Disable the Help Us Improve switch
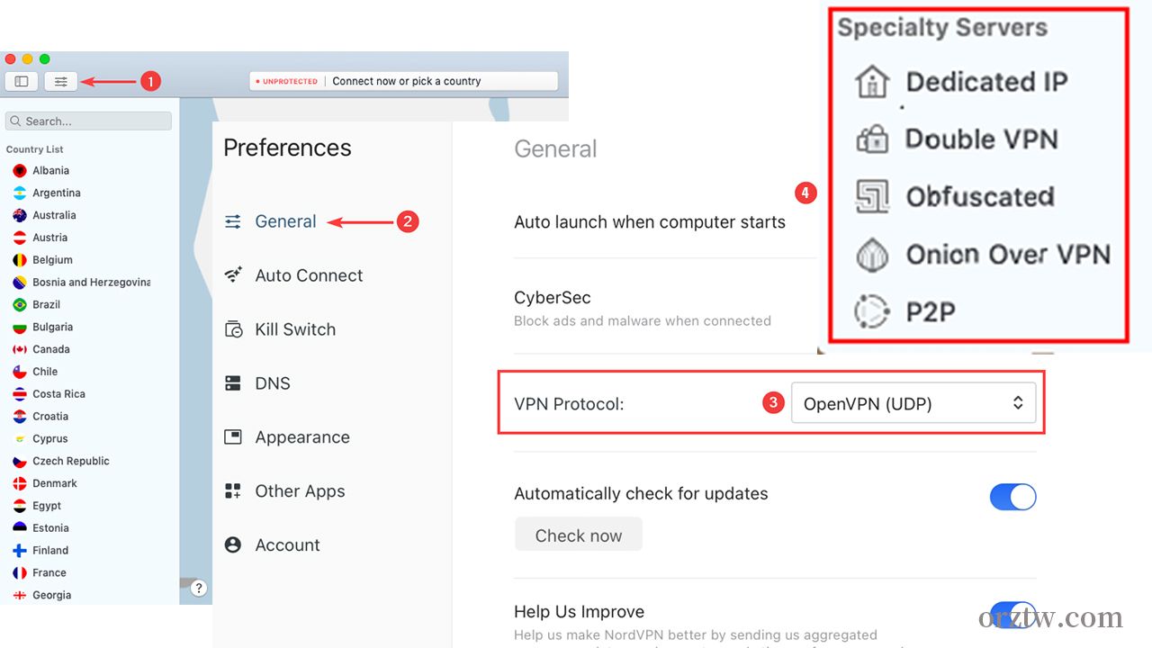This screenshot has height=648, width=1152. coord(1013,615)
